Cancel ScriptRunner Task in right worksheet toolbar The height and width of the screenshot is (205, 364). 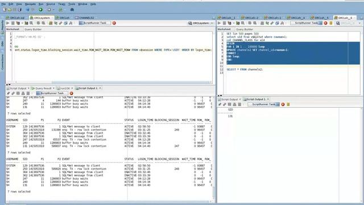click(325, 23)
